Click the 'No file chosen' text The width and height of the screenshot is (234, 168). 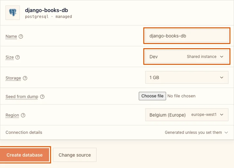[181, 96]
